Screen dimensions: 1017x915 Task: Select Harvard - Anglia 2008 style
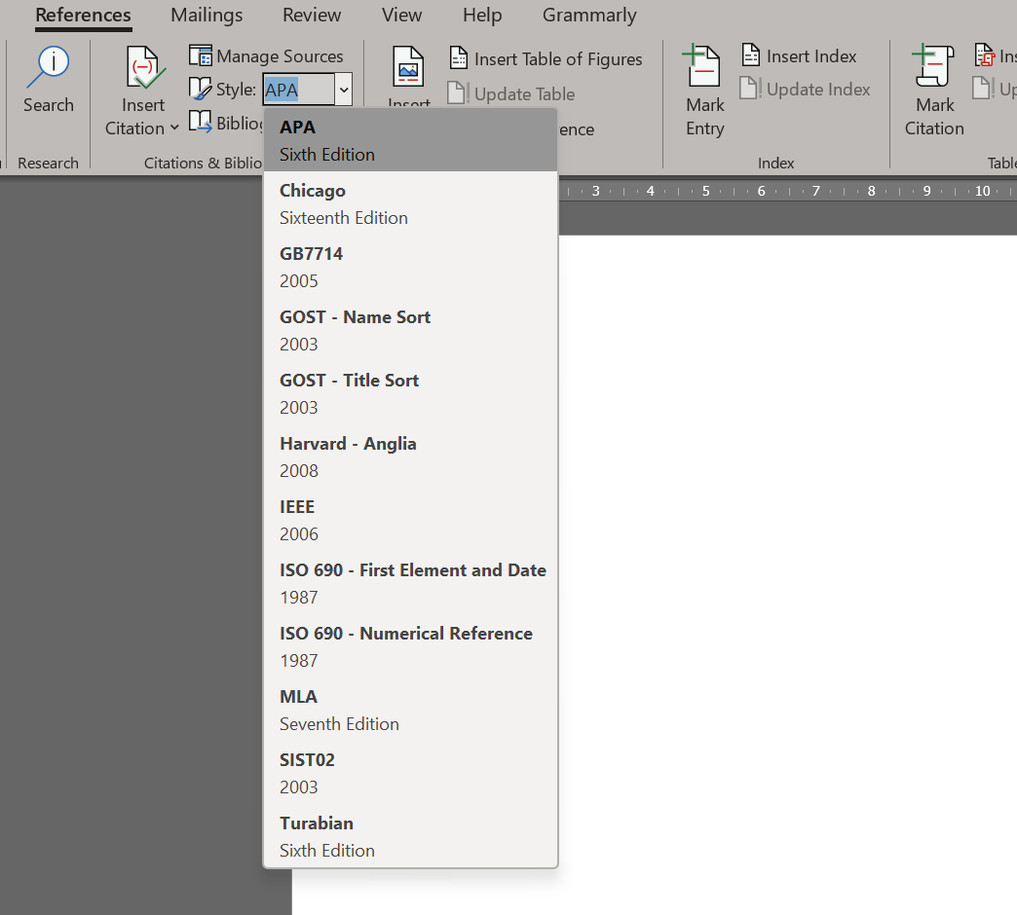pyautogui.click(x=410, y=457)
